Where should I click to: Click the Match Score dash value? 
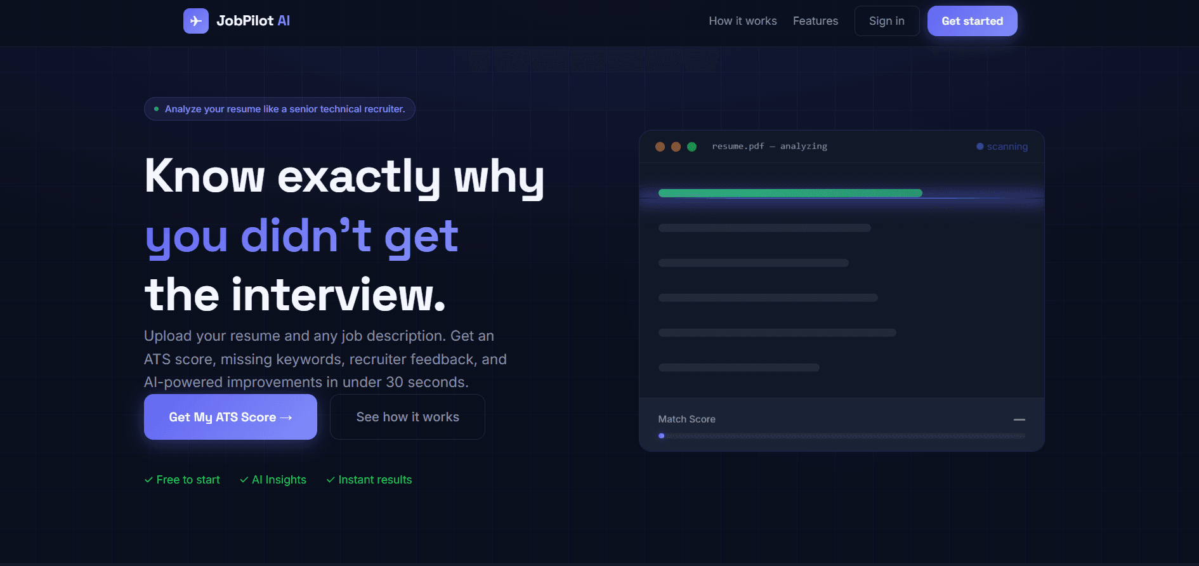click(x=1019, y=419)
